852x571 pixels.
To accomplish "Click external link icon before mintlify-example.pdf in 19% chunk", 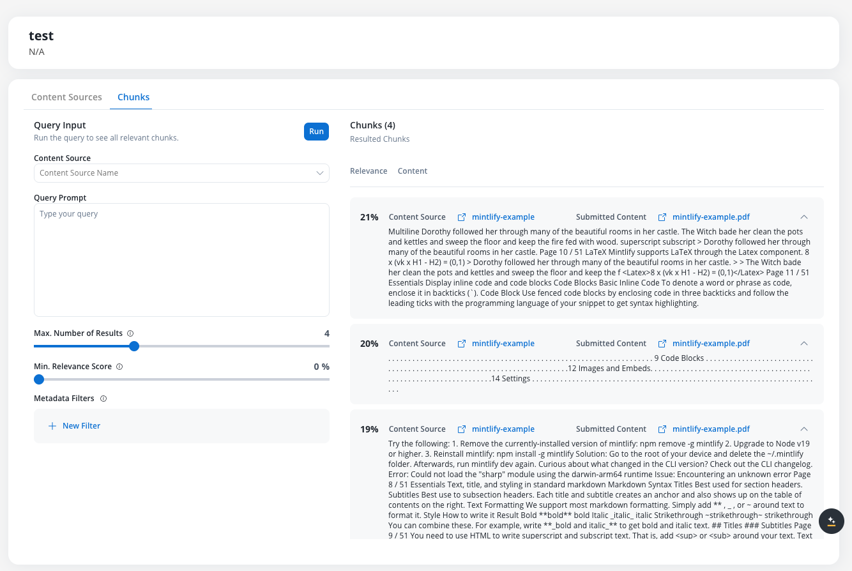I will point(662,429).
